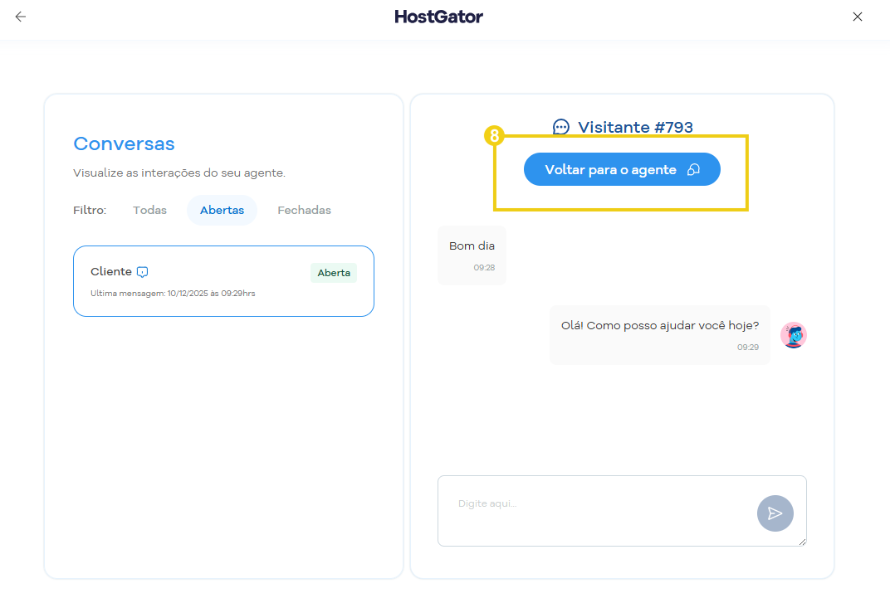Show all conversations with the Todas filter

click(x=149, y=211)
